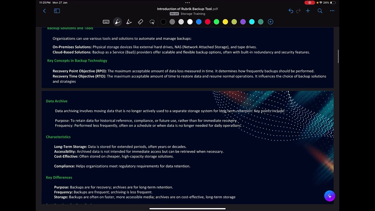Tap the EN-US language badge
The width and height of the screenshot is (375, 211).
pos(174,14)
